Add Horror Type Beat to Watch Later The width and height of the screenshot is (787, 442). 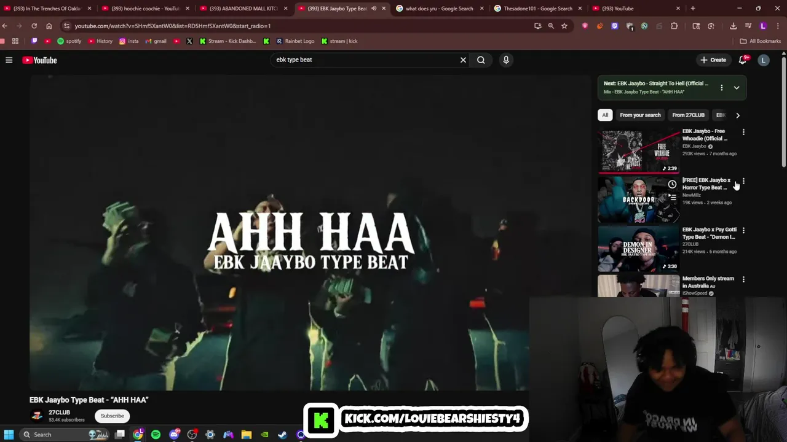tap(672, 184)
